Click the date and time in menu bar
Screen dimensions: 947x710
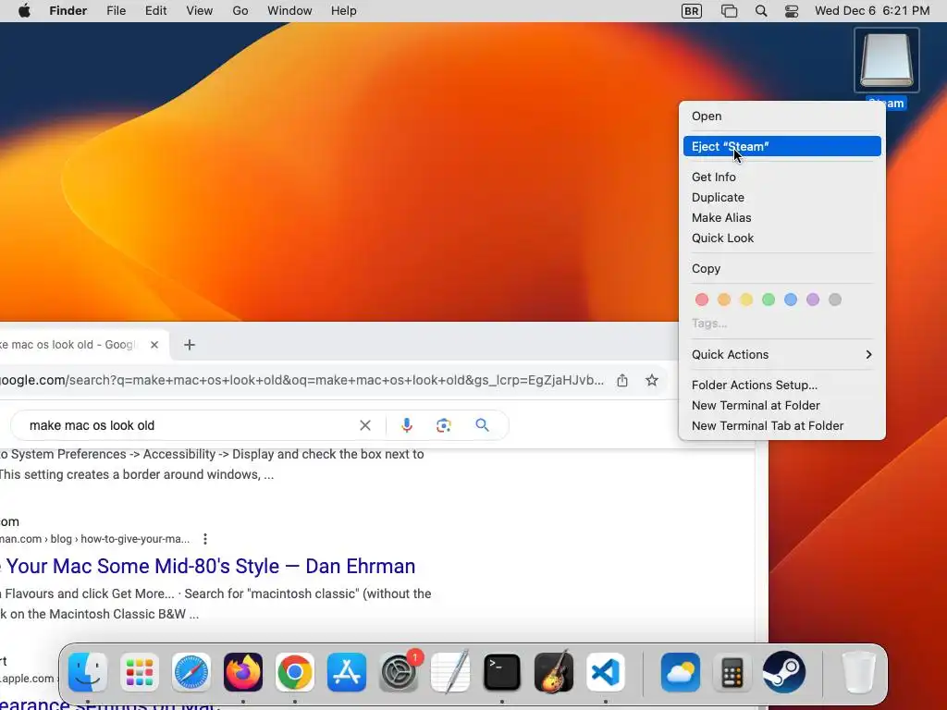click(872, 11)
